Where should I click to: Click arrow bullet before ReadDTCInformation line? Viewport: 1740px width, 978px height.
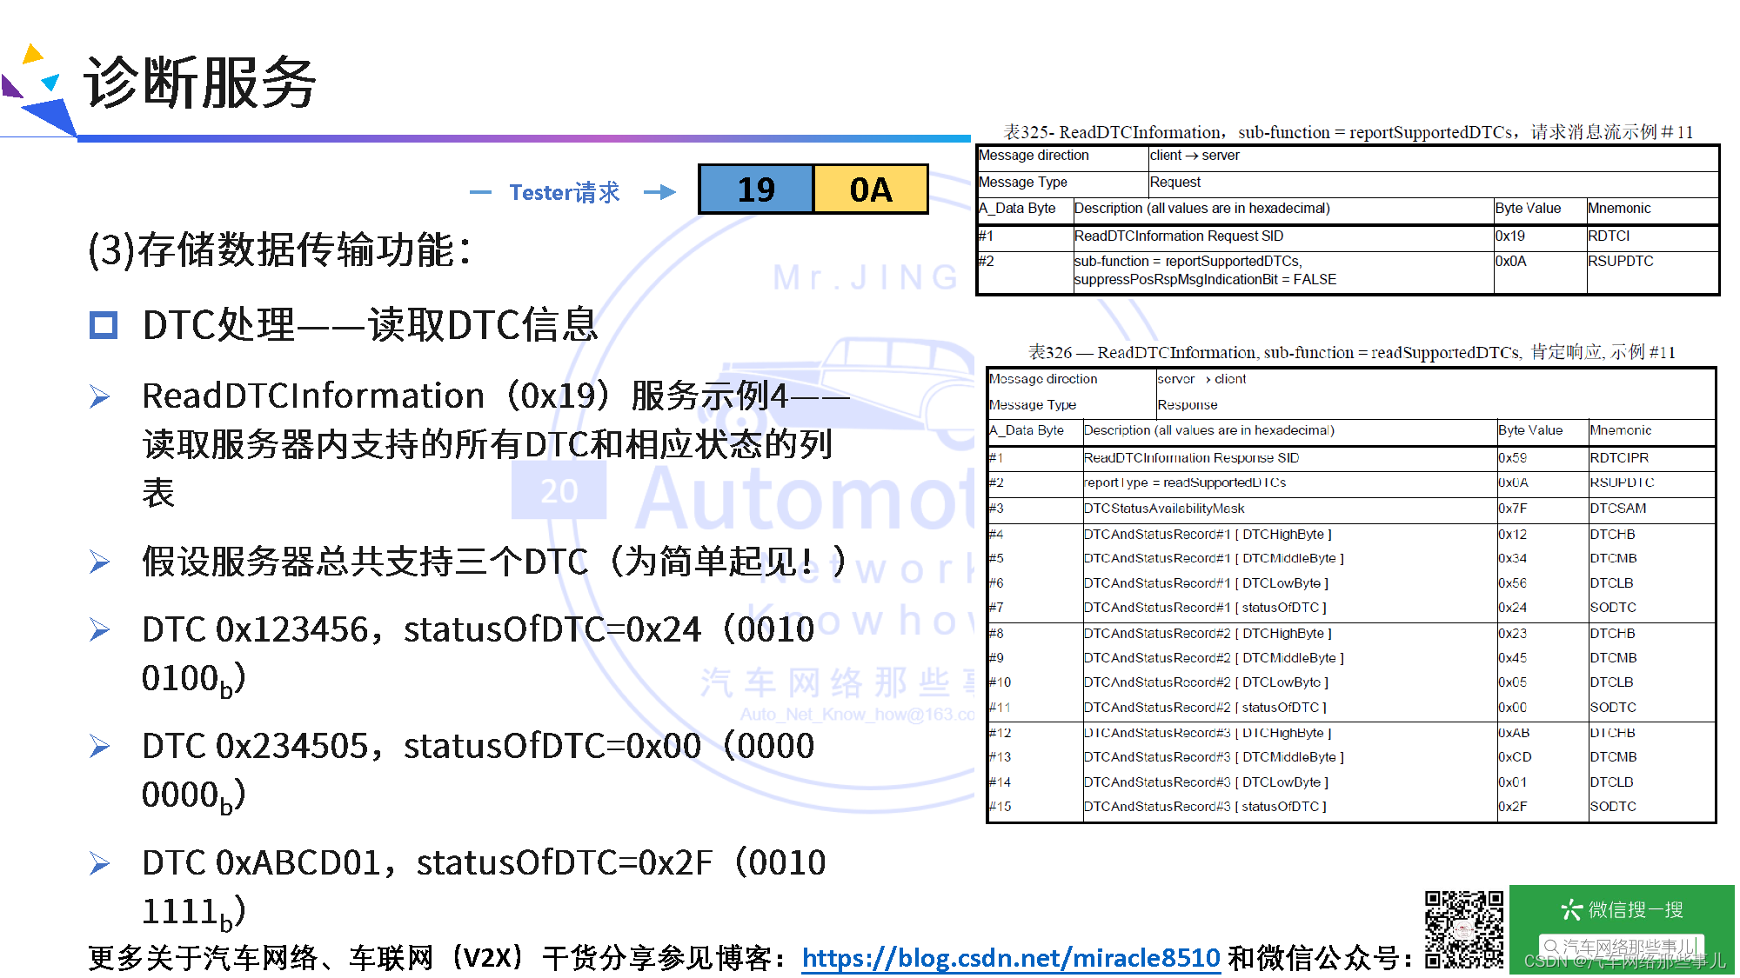pyautogui.click(x=100, y=397)
